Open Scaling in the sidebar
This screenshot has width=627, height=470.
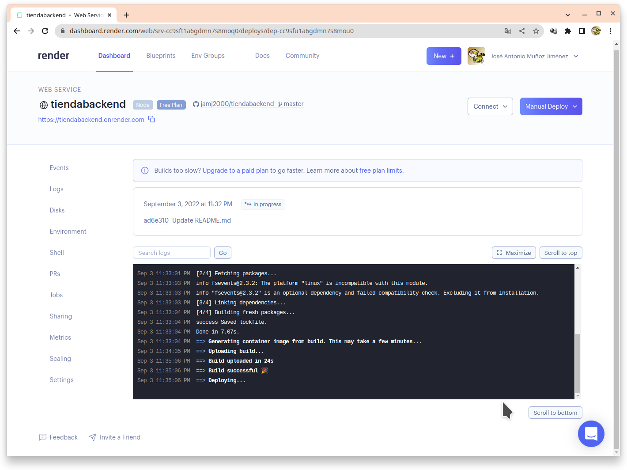[x=60, y=359]
